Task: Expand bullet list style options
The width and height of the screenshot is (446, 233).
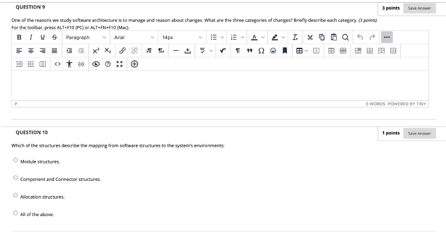Action: pyautogui.click(x=222, y=37)
